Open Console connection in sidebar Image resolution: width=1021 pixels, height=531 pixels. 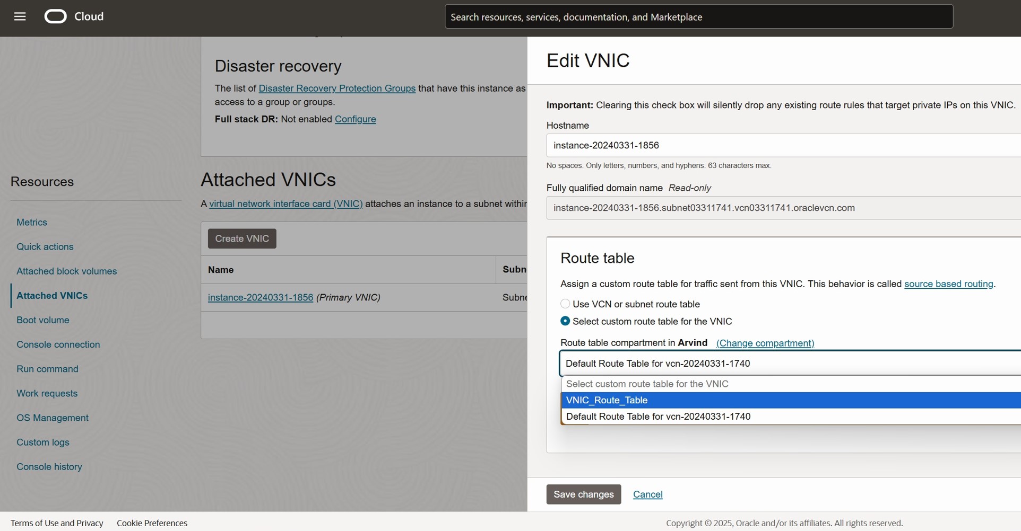[58, 344]
